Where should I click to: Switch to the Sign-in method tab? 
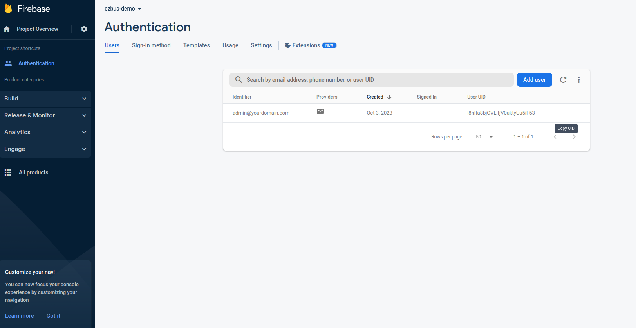[151, 45]
